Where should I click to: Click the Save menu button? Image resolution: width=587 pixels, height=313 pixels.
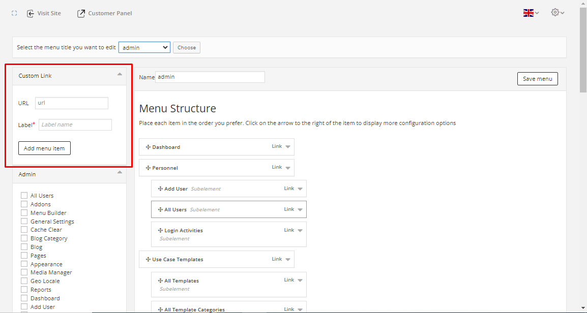pyautogui.click(x=537, y=79)
